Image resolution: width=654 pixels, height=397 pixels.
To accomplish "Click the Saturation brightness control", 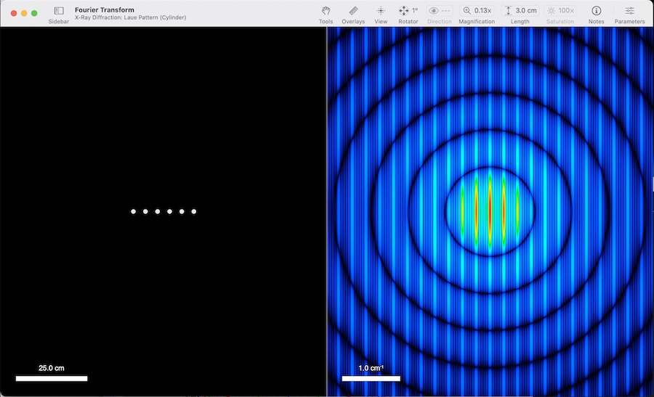I will [552, 11].
